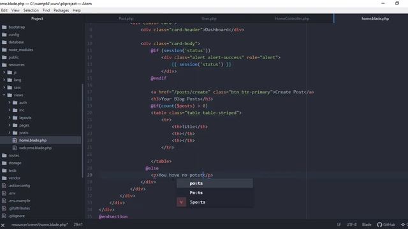Screen dimensions: 408x229
Task: Open the Selection menu
Action: [x=31, y=10]
